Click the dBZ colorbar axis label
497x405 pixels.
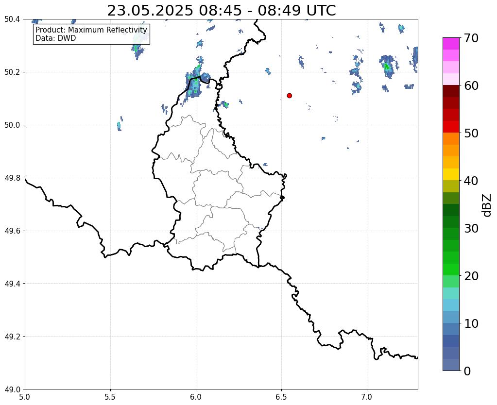[x=487, y=205]
